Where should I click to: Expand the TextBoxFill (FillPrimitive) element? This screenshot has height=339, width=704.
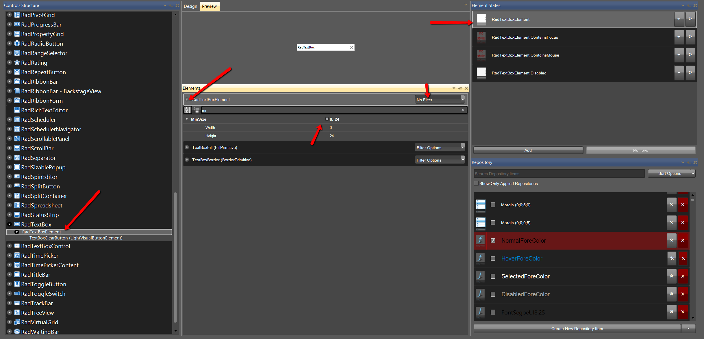pos(187,147)
